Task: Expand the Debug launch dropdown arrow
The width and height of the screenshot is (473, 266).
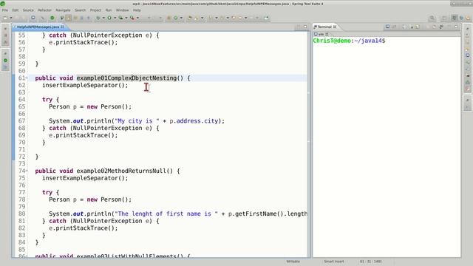Action: (103, 18)
